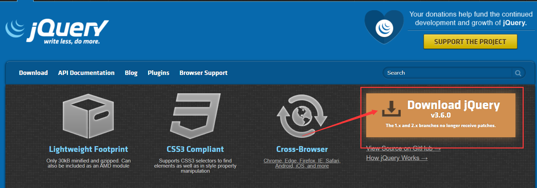Click the 'Only 30kB minified and gzipped' text
Viewport: 537px width, 188px height.
click(x=88, y=163)
